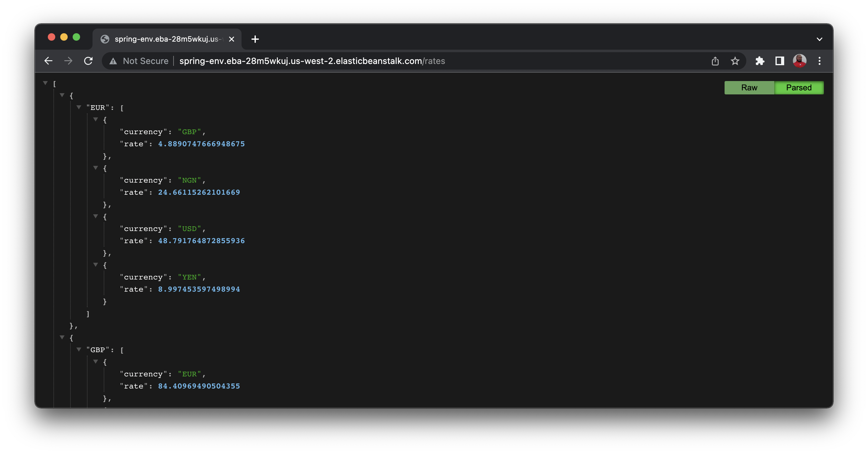The image size is (868, 454).
Task: Click the Not Secure warning icon
Action: coord(113,61)
